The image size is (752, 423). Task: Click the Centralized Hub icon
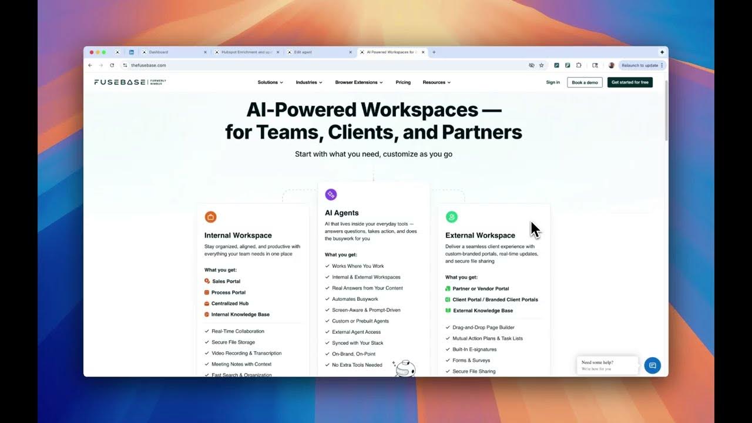coord(206,303)
